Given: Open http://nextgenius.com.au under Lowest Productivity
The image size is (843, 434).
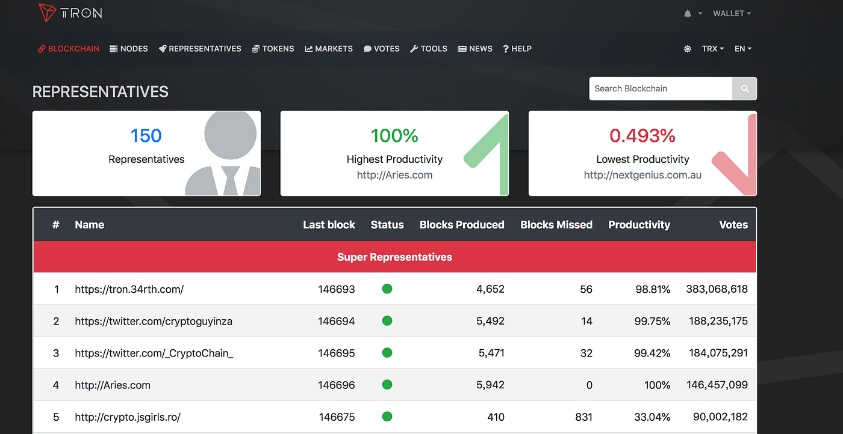Looking at the screenshot, I should 642,176.
